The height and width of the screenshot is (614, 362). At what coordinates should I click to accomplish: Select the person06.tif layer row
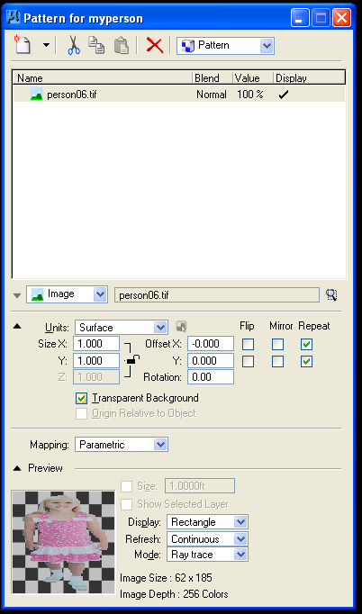tap(179, 95)
